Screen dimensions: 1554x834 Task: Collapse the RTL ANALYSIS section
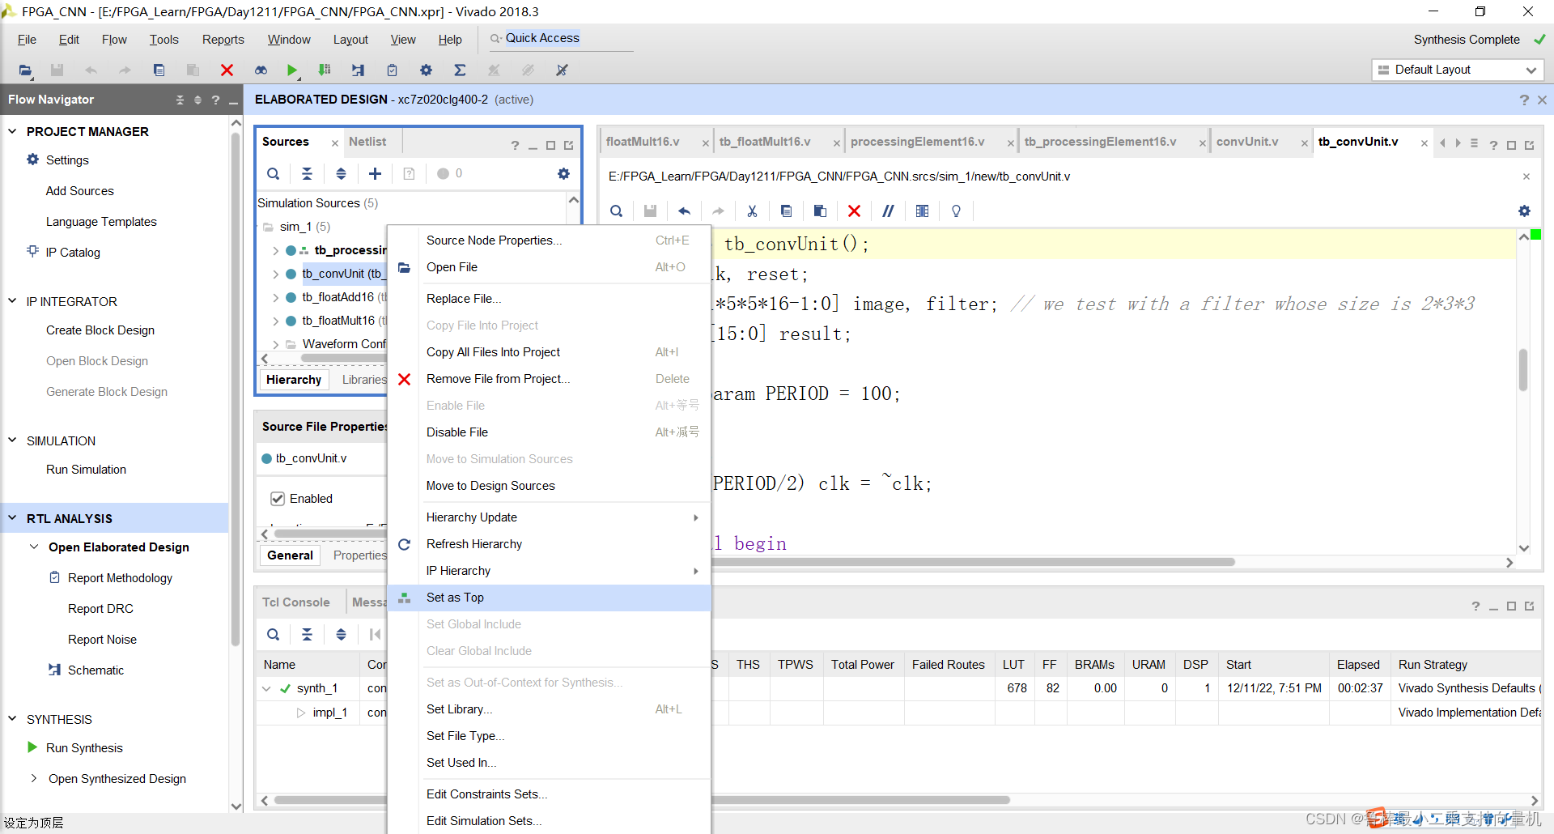click(x=12, y=518)
